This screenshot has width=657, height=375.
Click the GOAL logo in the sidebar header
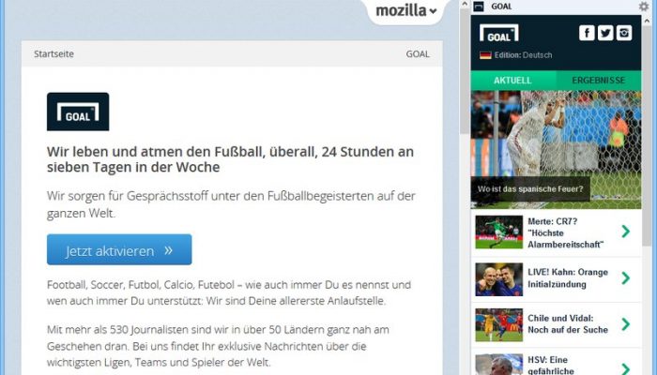(x=499, y=33)
